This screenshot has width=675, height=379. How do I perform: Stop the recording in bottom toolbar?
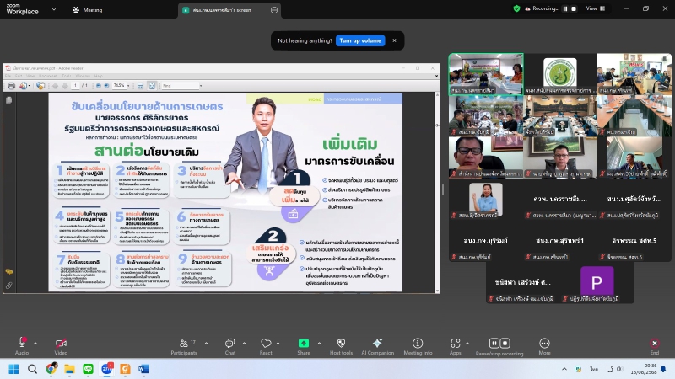pos(505,343)
